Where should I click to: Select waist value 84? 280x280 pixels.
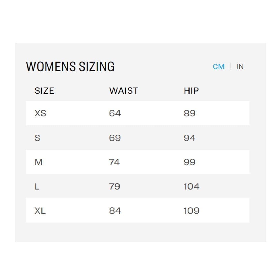click(115, 211)
